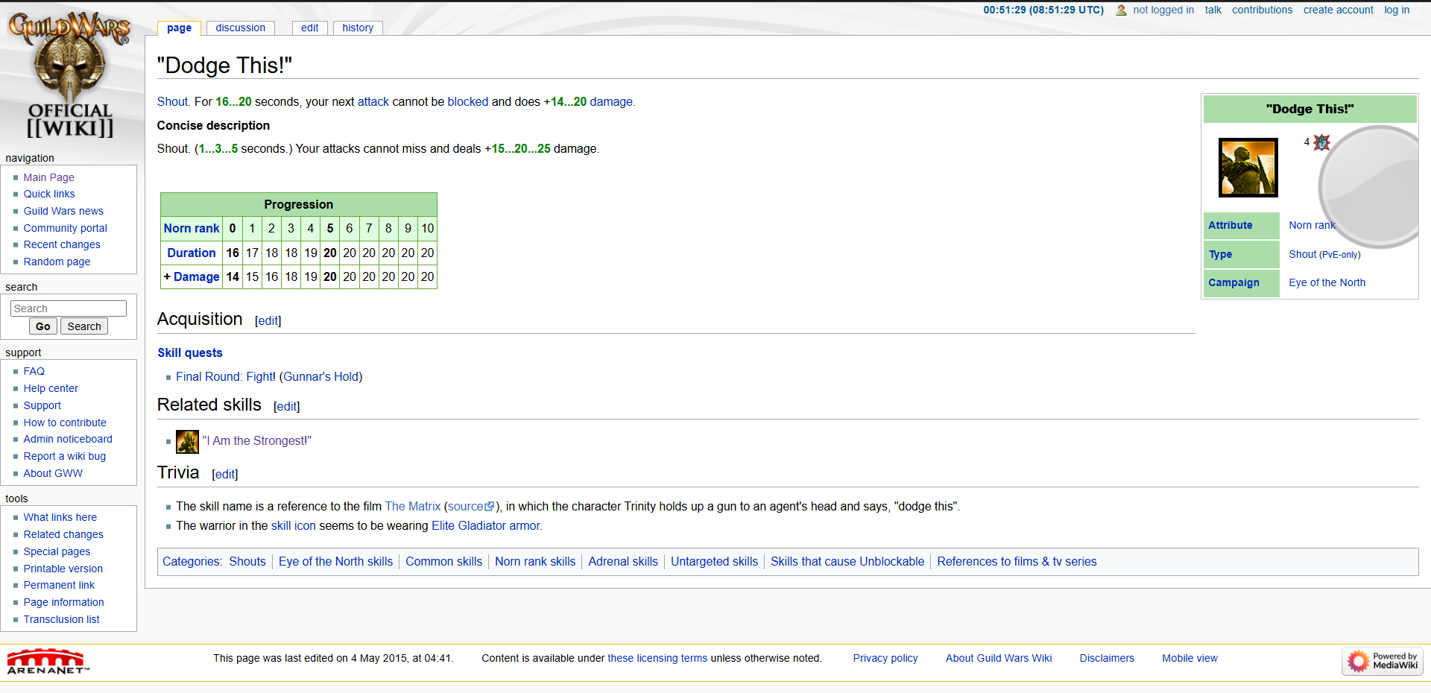Open Random page link

57,262
